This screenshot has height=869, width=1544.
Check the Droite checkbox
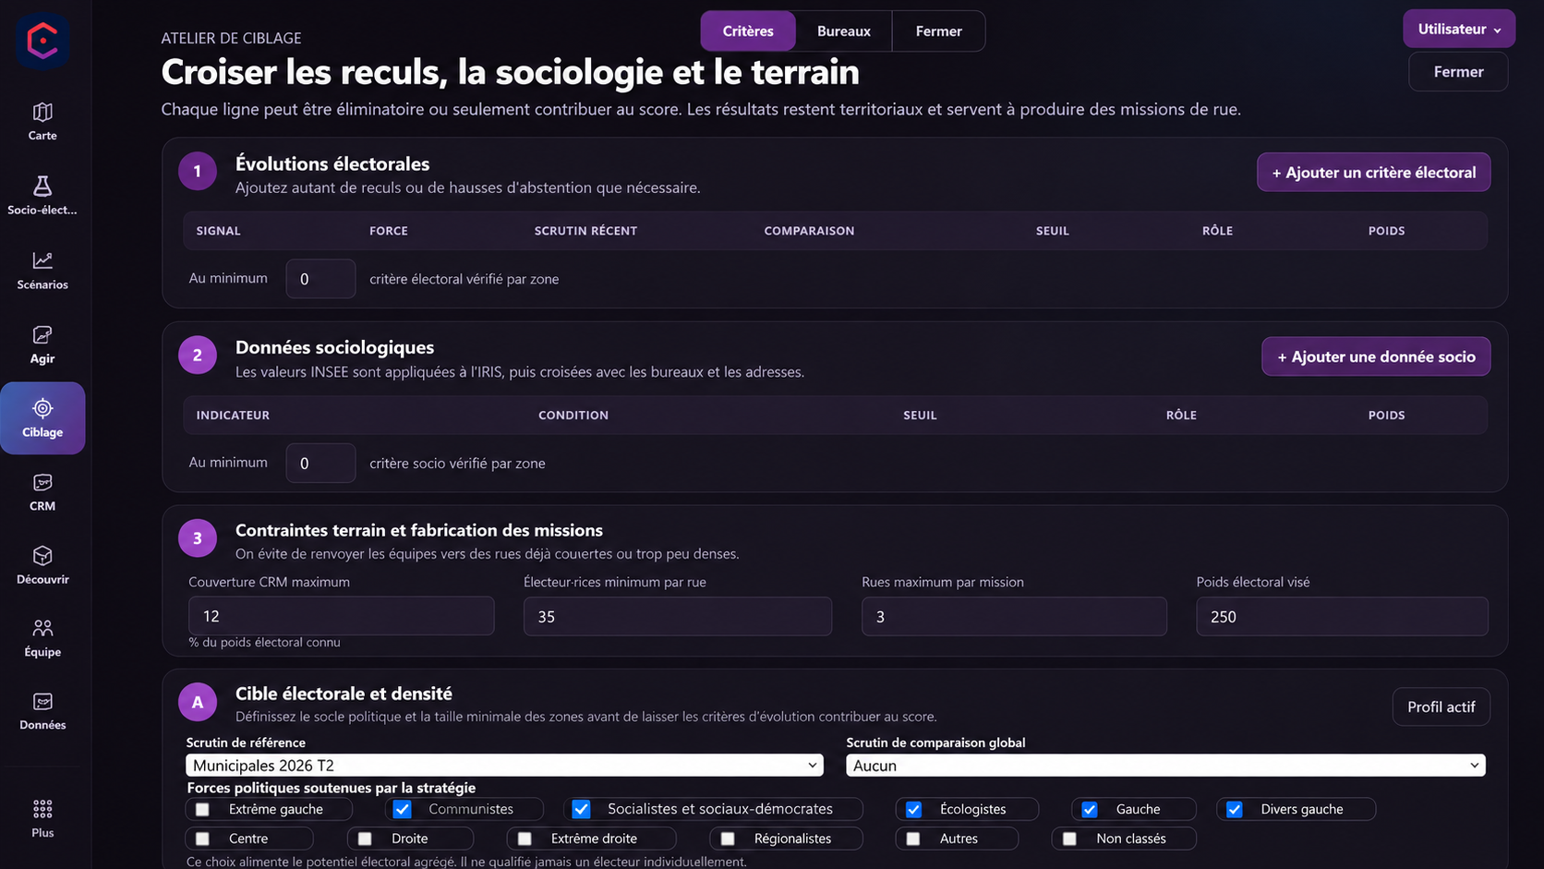tap(365, 839)
